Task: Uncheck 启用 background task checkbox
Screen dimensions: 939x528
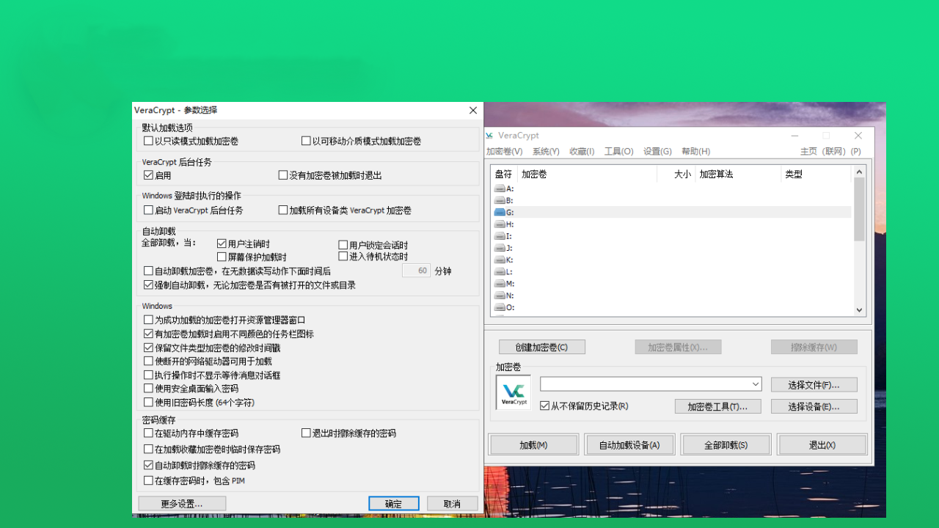Action: coord(149,175)
